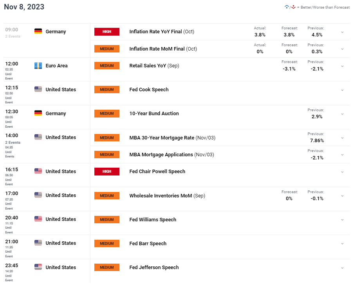The width and height of the screenshot is (354, 284).
Task: Expand the MBA Mortgage Applications chevron
Action: coord(342,155)
